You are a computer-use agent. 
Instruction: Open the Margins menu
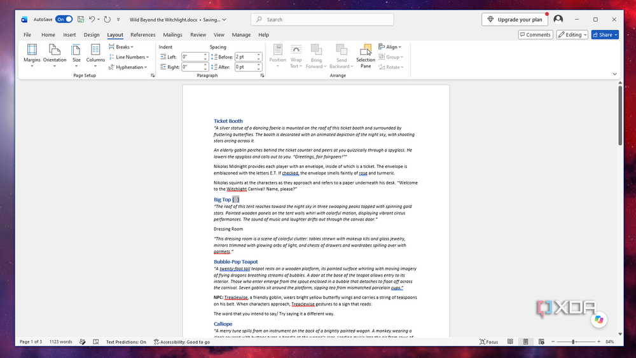pyautogui.click(x=32, y=55)
